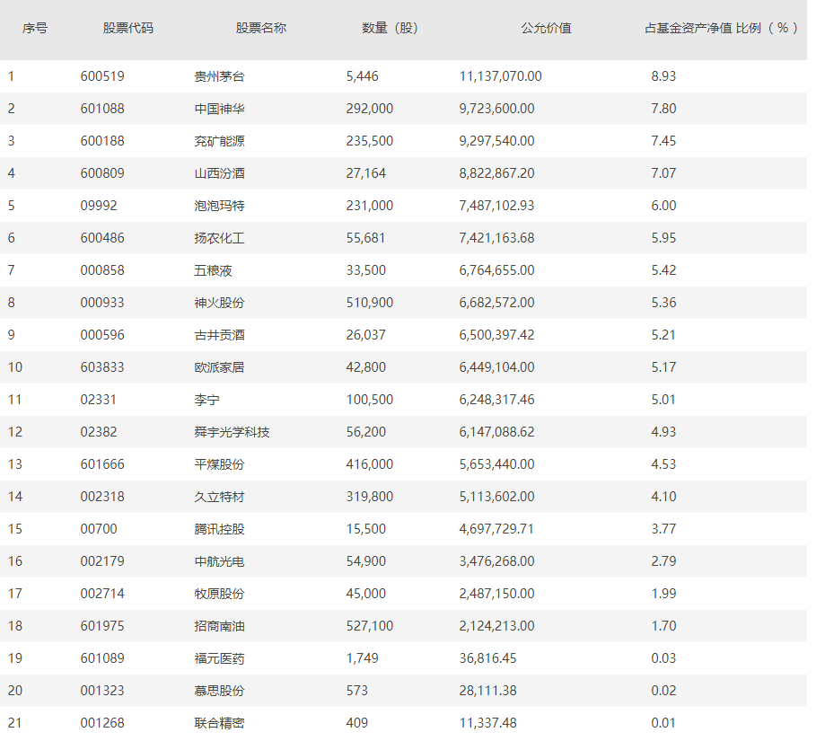Click fair value 6,248,317.46
This screenshot has width=816, height=741.
pos(496,400)
